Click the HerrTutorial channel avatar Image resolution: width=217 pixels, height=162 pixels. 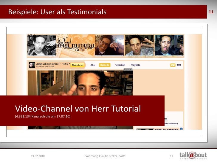pos(32,65)
